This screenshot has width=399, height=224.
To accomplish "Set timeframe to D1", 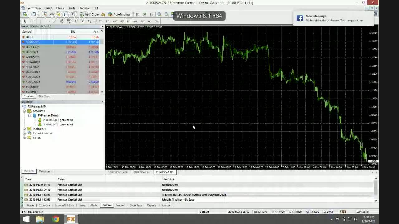I will tap(142, 21).
